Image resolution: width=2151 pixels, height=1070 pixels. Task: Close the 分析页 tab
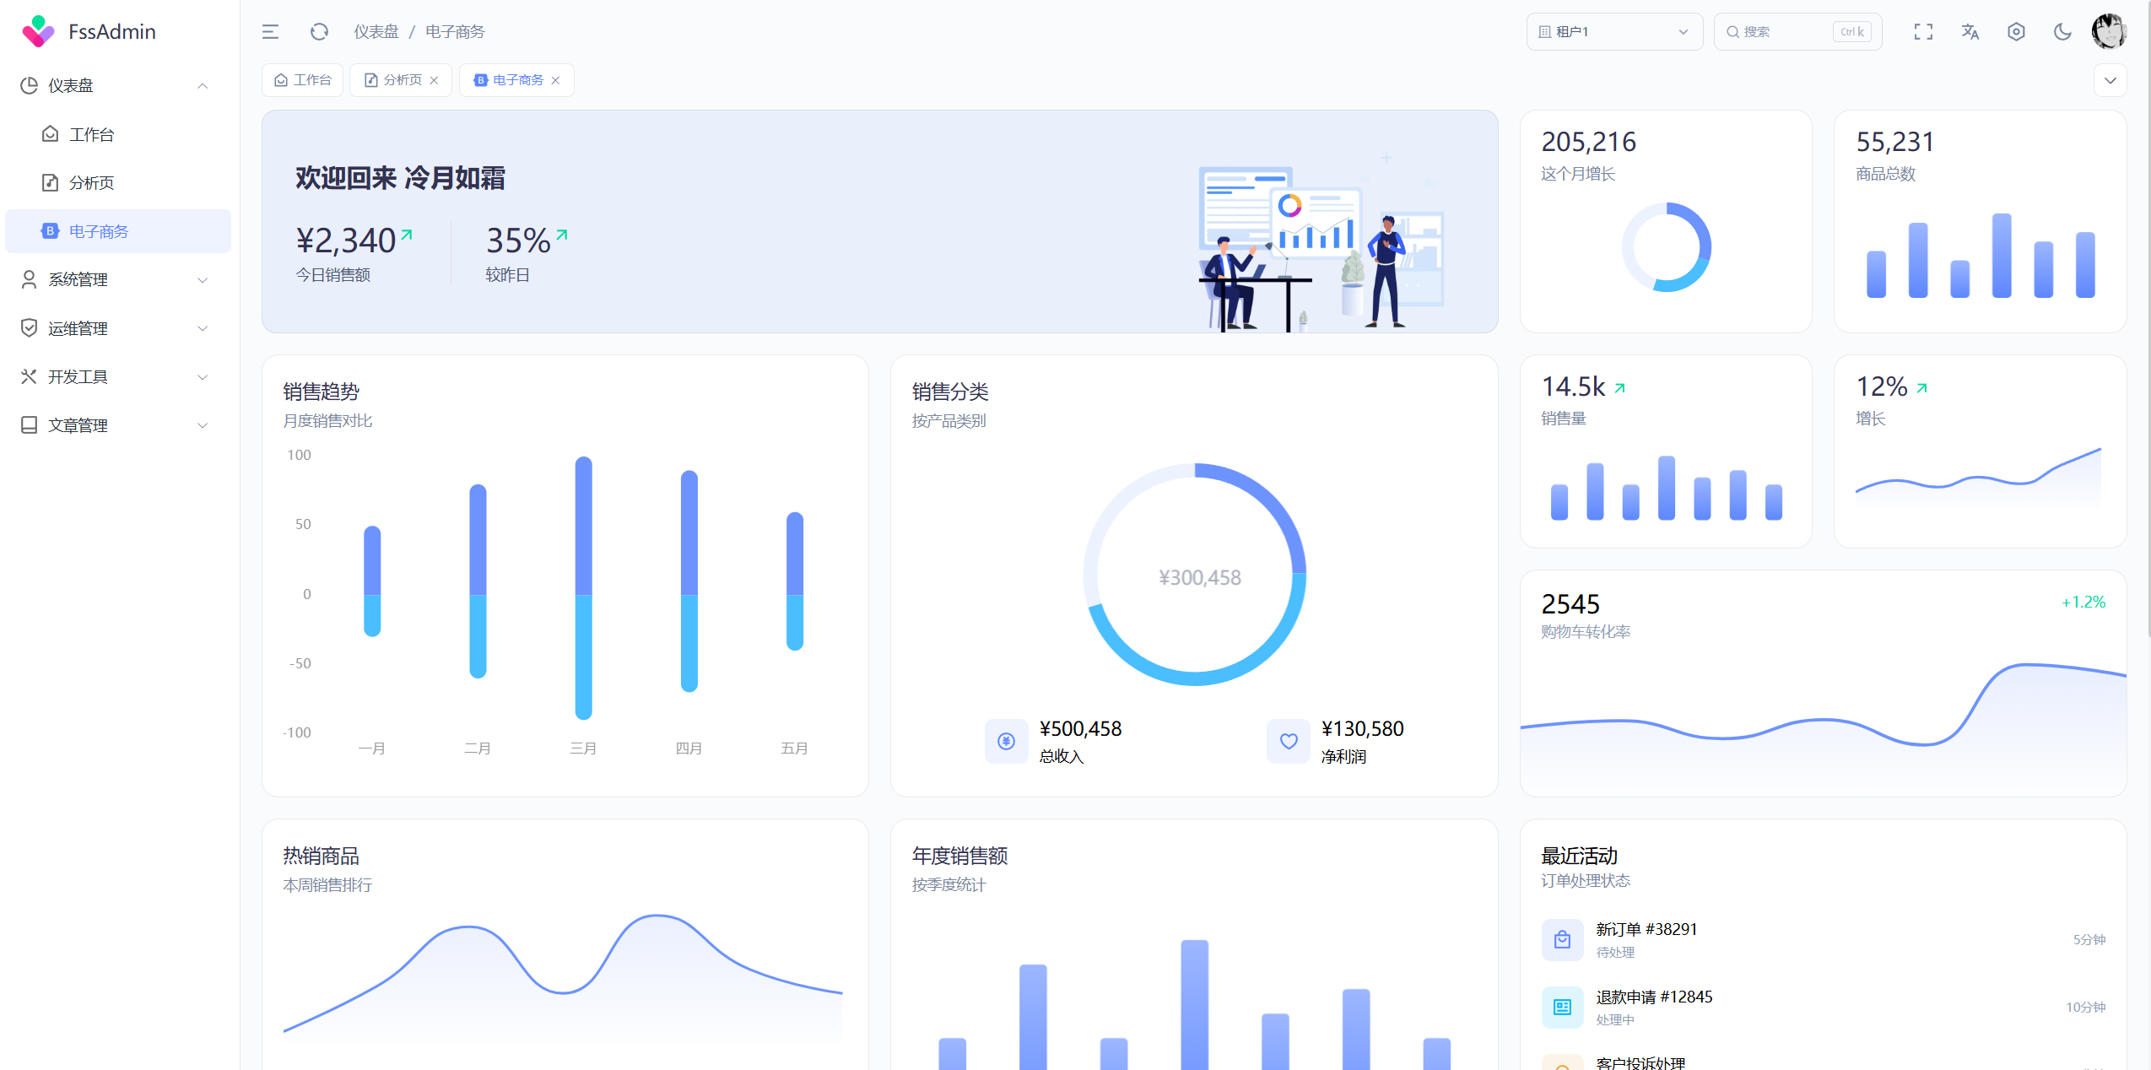click(435, 80)
